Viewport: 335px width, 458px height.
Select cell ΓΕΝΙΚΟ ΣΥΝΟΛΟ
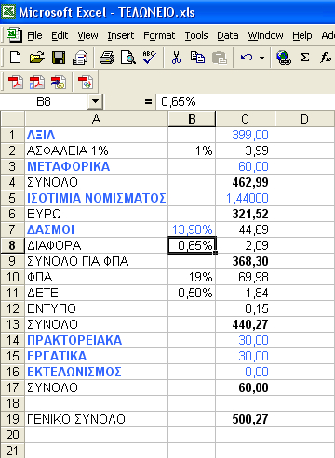point(97,419)
